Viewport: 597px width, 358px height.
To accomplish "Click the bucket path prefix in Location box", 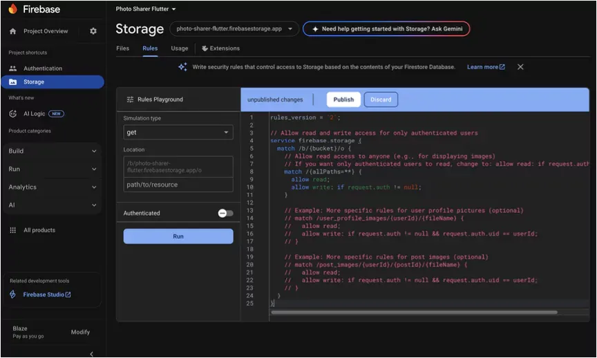I will pos(178,167).
